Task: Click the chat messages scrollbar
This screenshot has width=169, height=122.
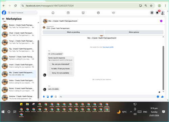Action: [x=163, y=68]
